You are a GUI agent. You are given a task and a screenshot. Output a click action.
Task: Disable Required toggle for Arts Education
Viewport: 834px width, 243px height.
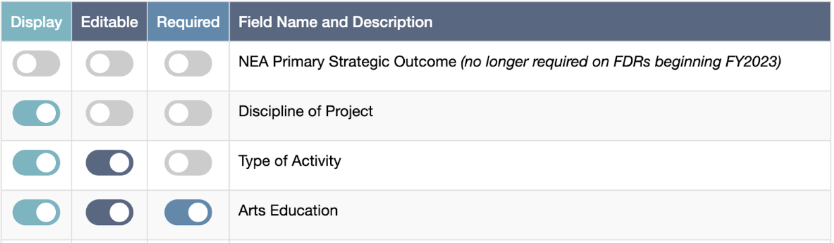[189, 213]
